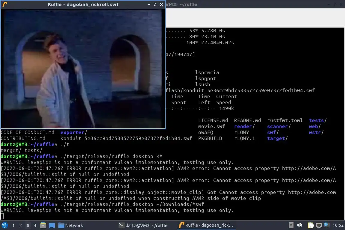Image resolution: width=345 pixels, height=230 pixels.
Task: Click the ~/Downloads/*swf command line
Action: click(x=132, y=205)
